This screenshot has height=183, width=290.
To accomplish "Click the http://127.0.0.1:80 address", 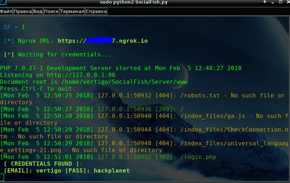I will pyautogui.click(x=81, y=75).
